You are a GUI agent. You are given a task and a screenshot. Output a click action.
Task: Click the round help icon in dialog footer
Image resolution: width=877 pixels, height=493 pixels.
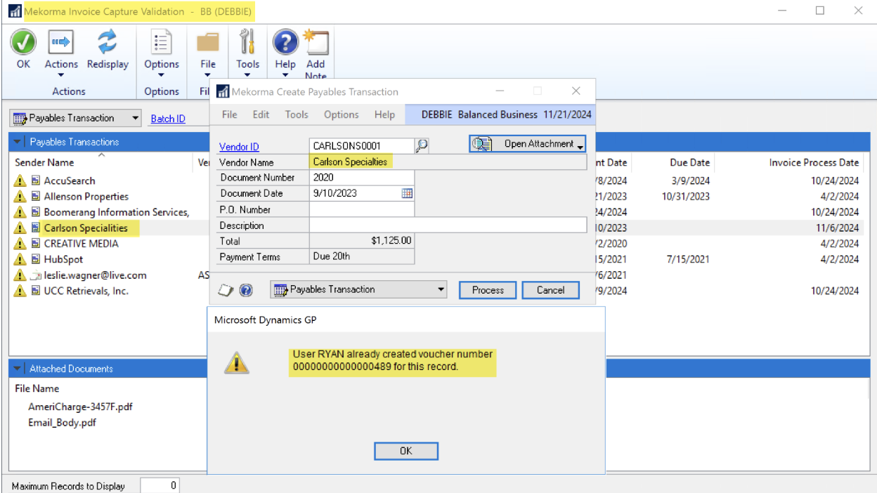coord(246,290)
